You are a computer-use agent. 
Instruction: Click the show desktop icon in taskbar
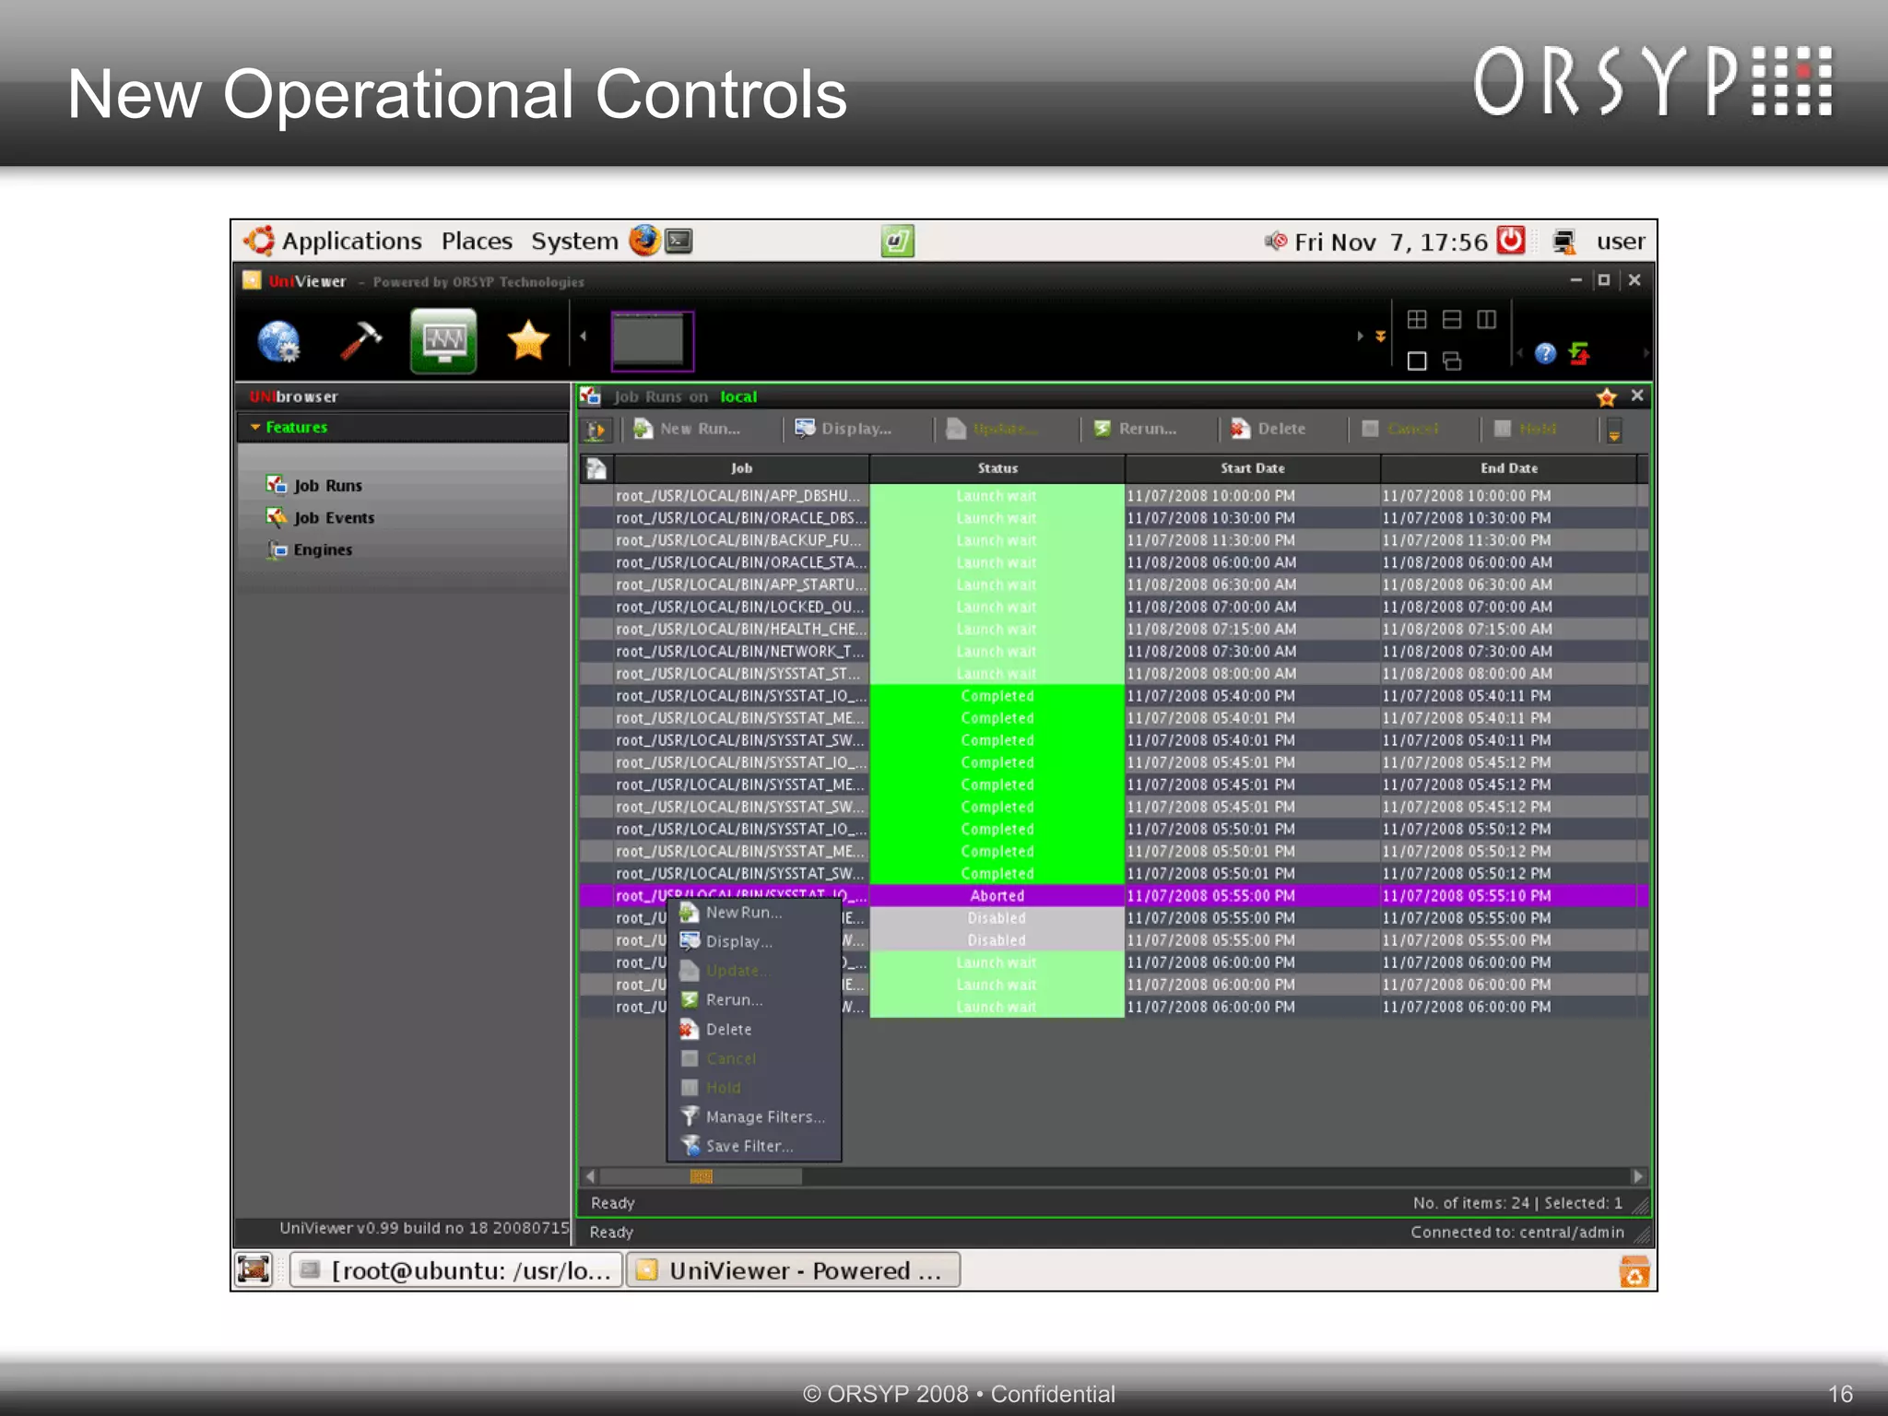pos(254,1270)
